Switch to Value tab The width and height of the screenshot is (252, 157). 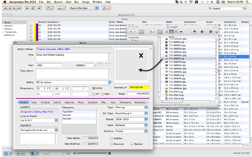click(34, 102)
